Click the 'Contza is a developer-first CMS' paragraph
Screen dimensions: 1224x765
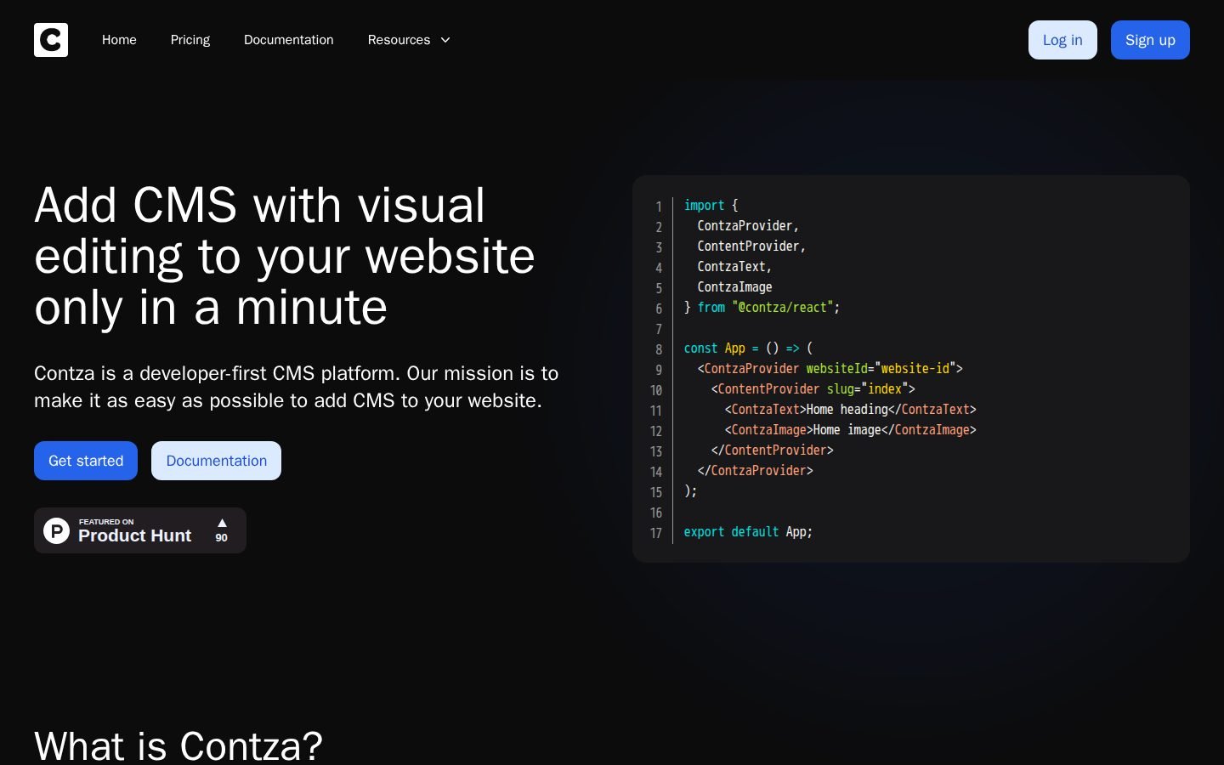tap(297, 387)
